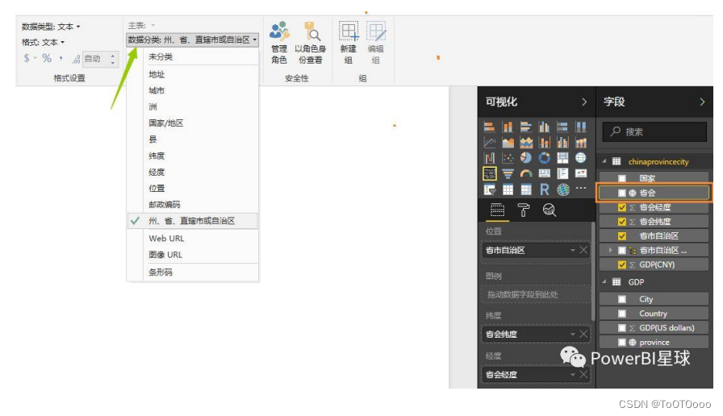Screen dimensions: 723x416
Task: Select the 100% stacked bar chart visual
Action: 562,127
